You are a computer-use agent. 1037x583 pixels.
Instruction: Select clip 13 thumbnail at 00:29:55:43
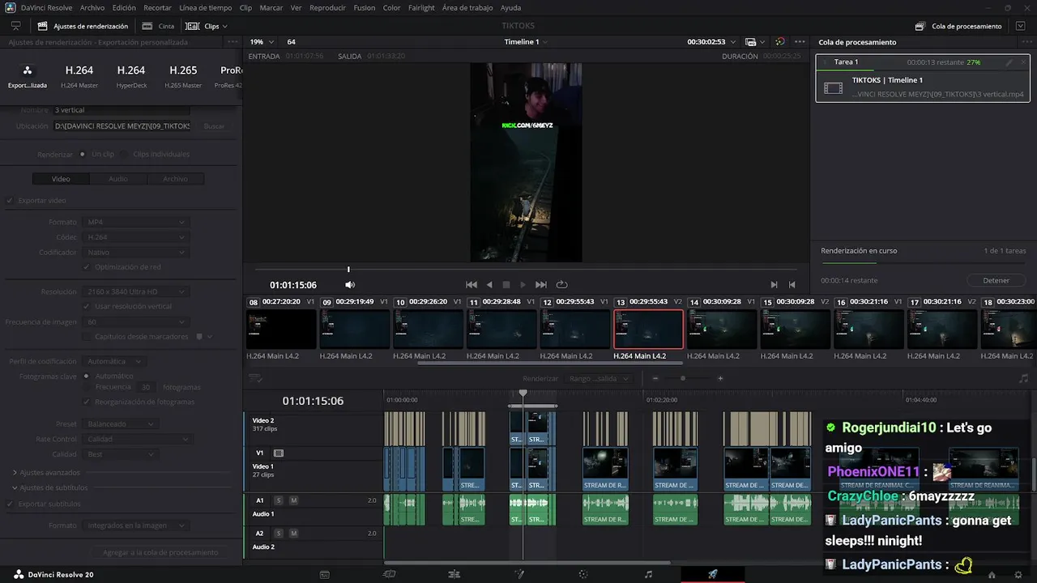click(648, 330)
